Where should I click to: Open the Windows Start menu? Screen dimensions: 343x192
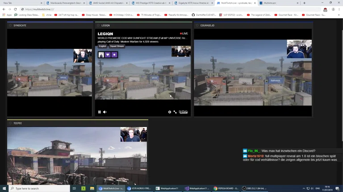[x=4, y=188]
